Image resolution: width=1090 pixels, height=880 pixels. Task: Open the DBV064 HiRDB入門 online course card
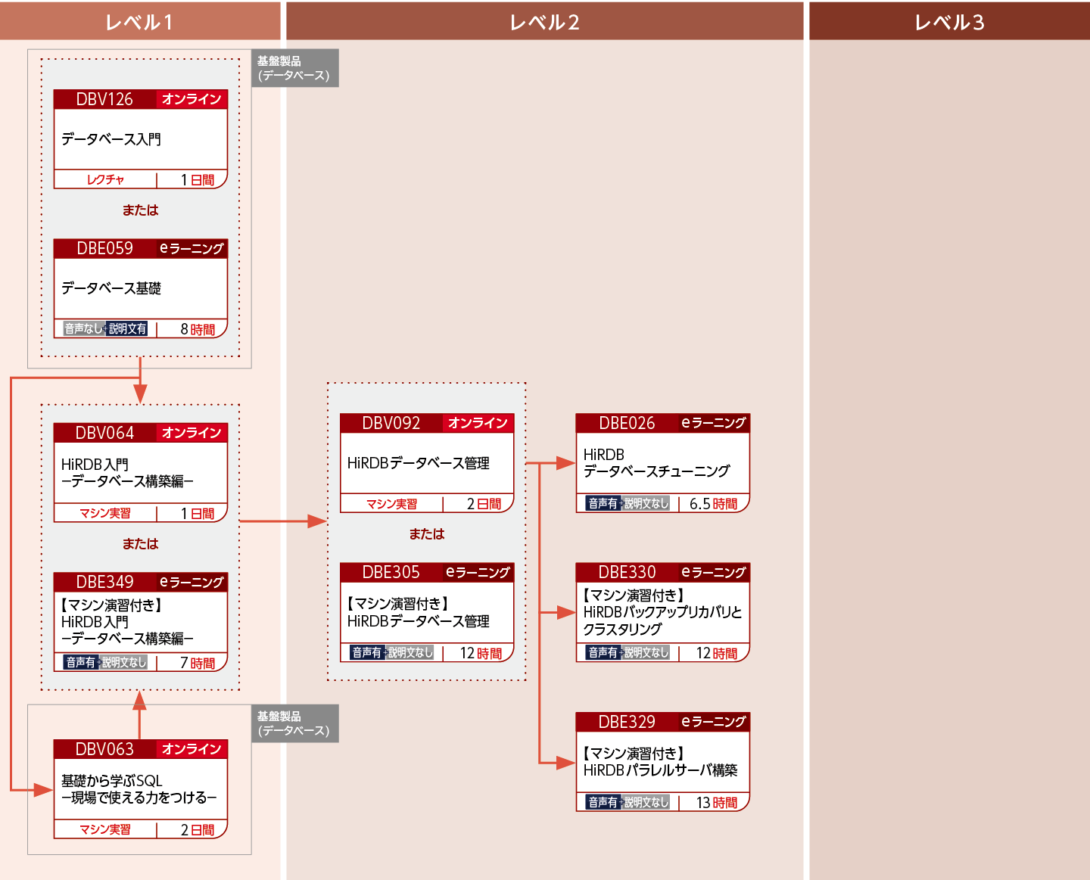(x=141, y=472)
